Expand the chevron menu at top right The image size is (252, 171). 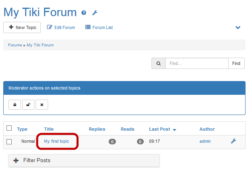tap(238, 28)
